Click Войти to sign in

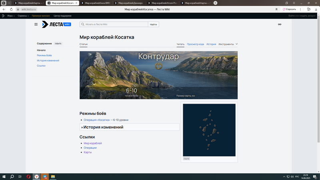pos(291,16)
